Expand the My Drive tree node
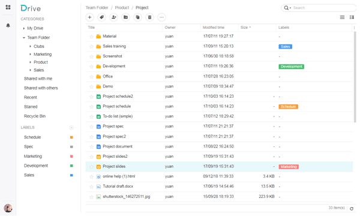 tap(24, 28)
